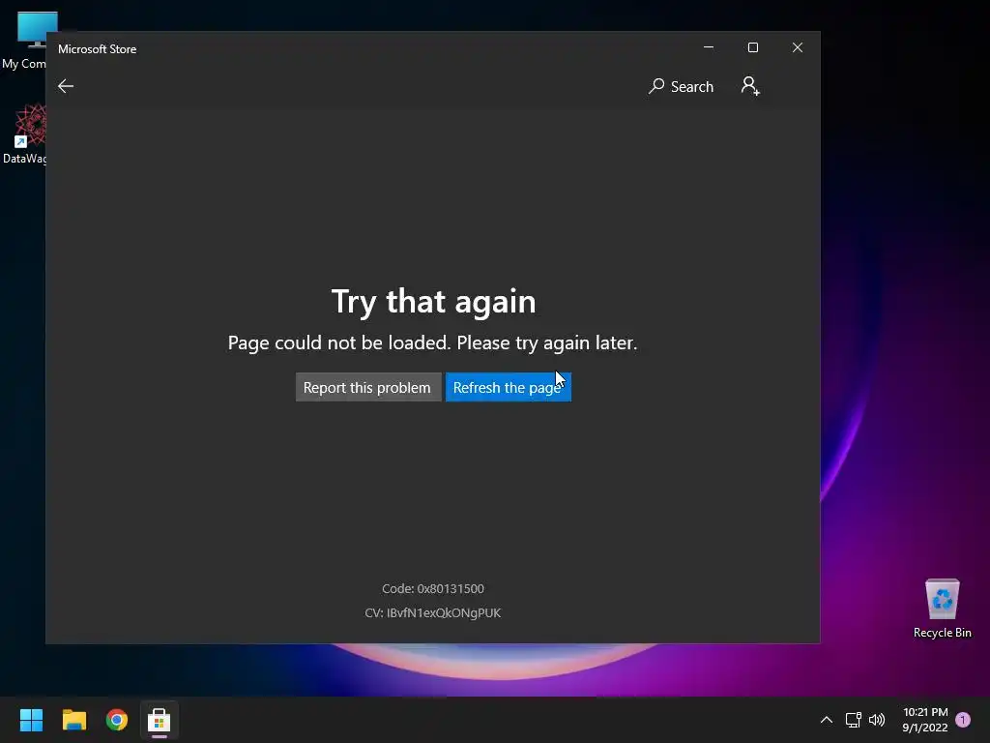This screenshot has width=990, height=743.
Task: Launch Google Chrome from taskbar
Action: [117, 720]
